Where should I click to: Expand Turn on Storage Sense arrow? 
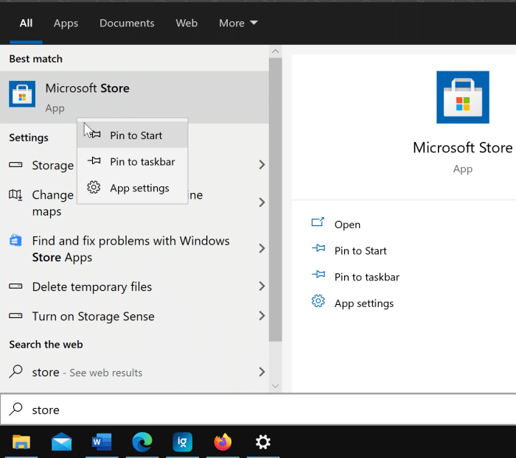point(262,316)
